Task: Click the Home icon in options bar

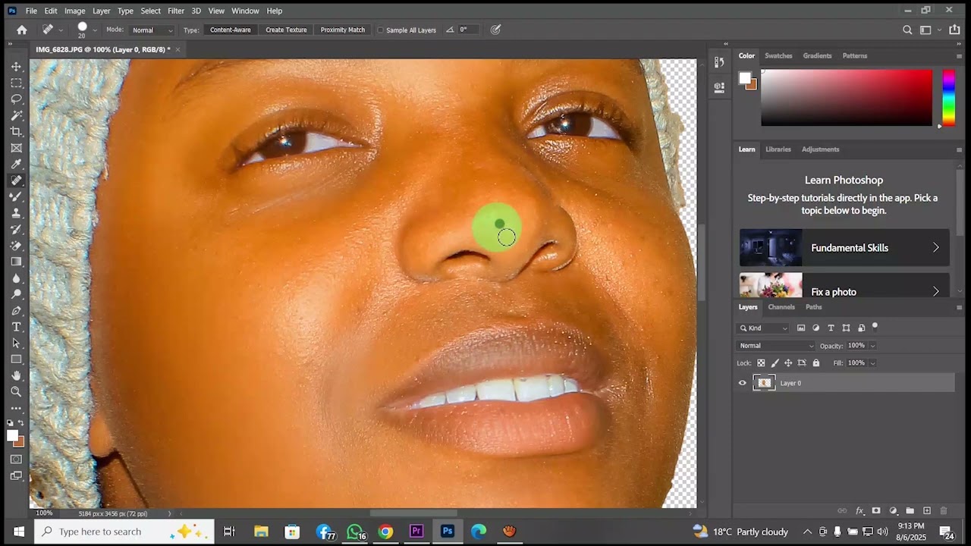Action: pyautogui.click(x=22, y=30)
